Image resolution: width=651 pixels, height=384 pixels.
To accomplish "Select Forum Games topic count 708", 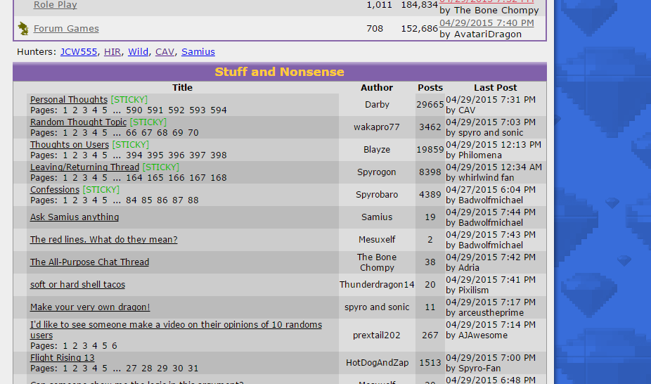I will click(375, 29).
